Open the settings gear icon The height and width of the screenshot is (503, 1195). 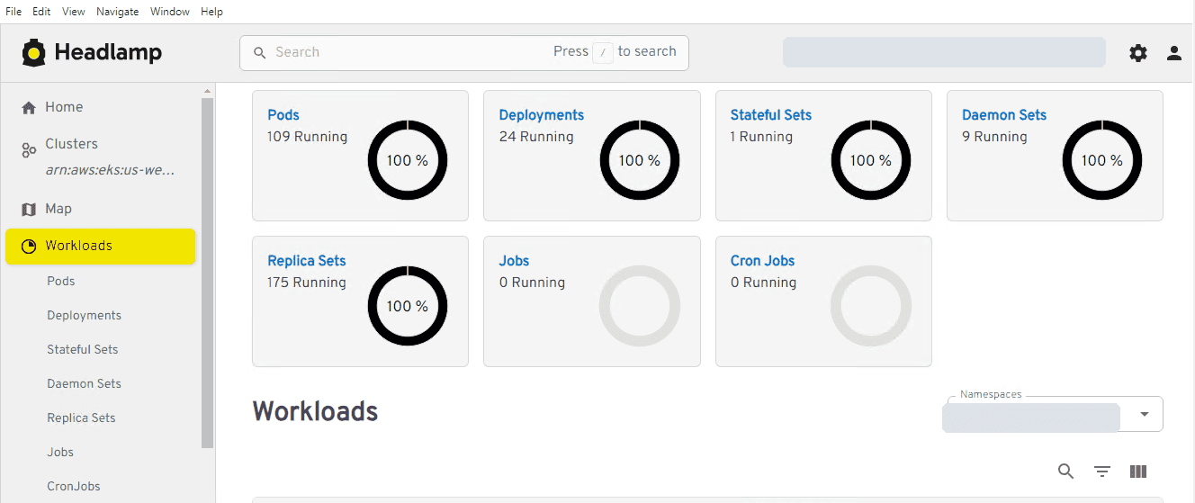coord(1138,53)
